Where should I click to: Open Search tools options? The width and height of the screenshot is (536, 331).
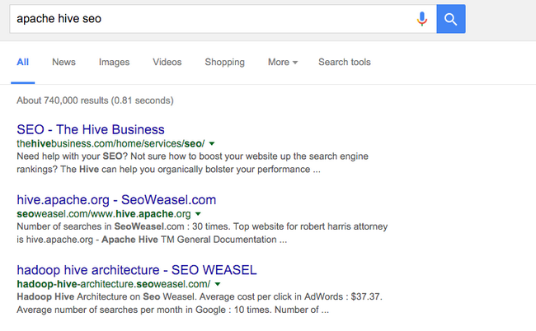(x=344, y=63)
